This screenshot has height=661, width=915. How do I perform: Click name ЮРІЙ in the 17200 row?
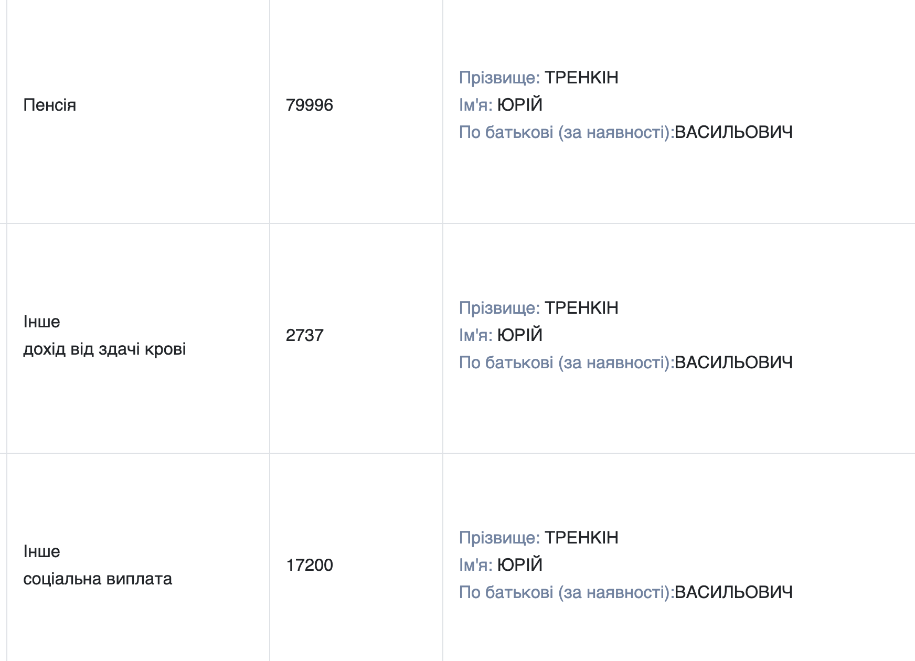click(x=520, y=565)
